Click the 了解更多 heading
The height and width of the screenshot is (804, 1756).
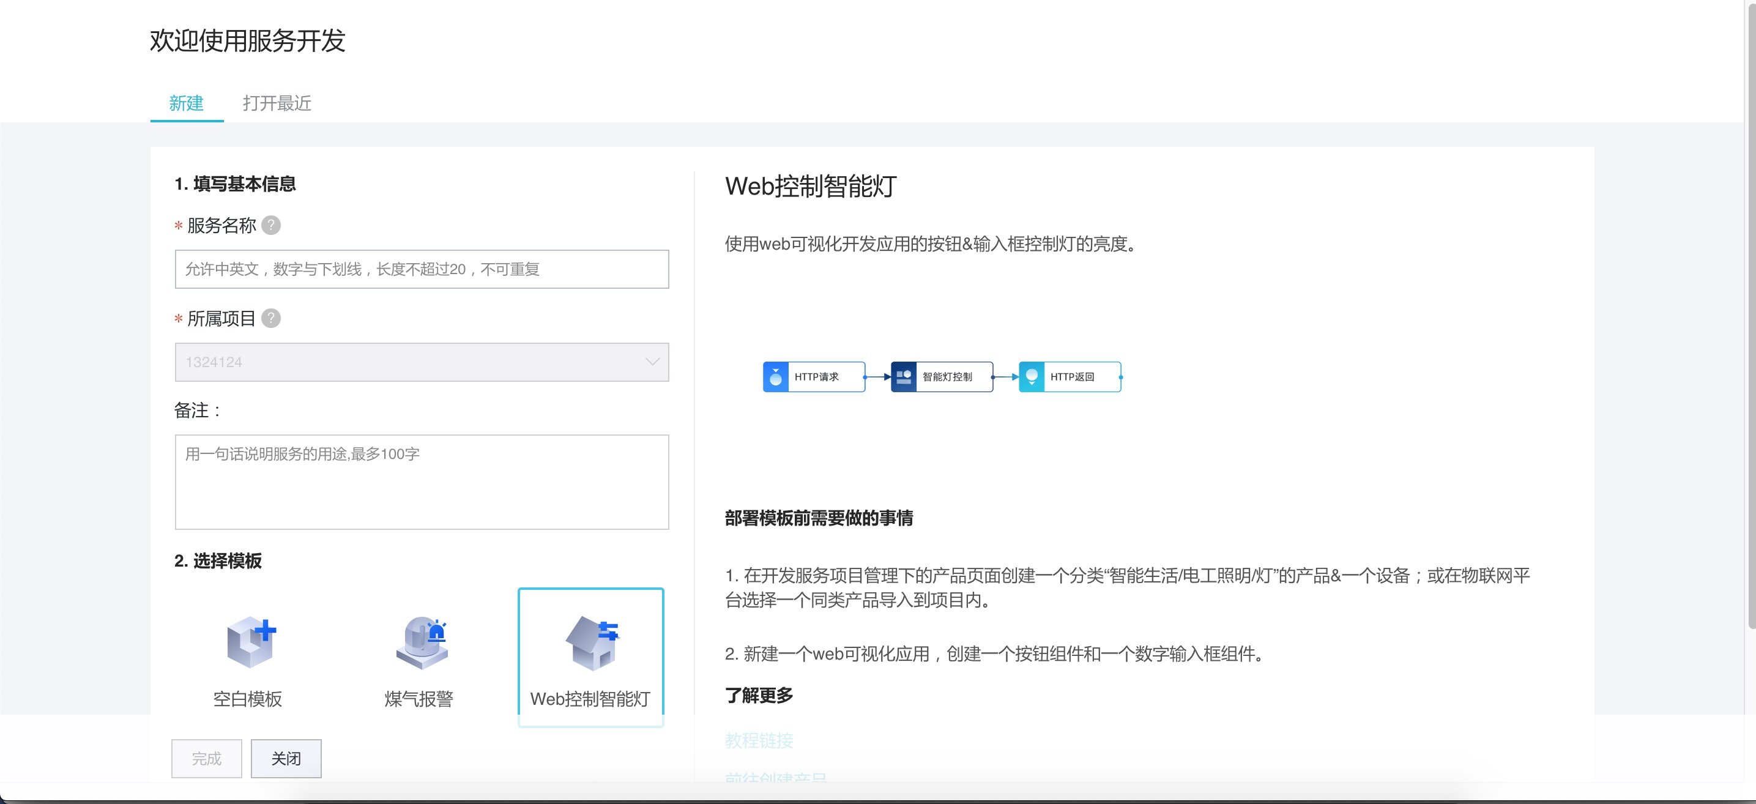click(759, 696)
